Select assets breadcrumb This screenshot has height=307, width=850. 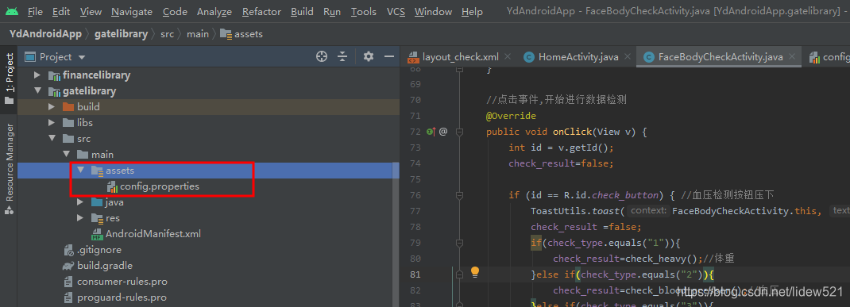(x=241, y=34)
